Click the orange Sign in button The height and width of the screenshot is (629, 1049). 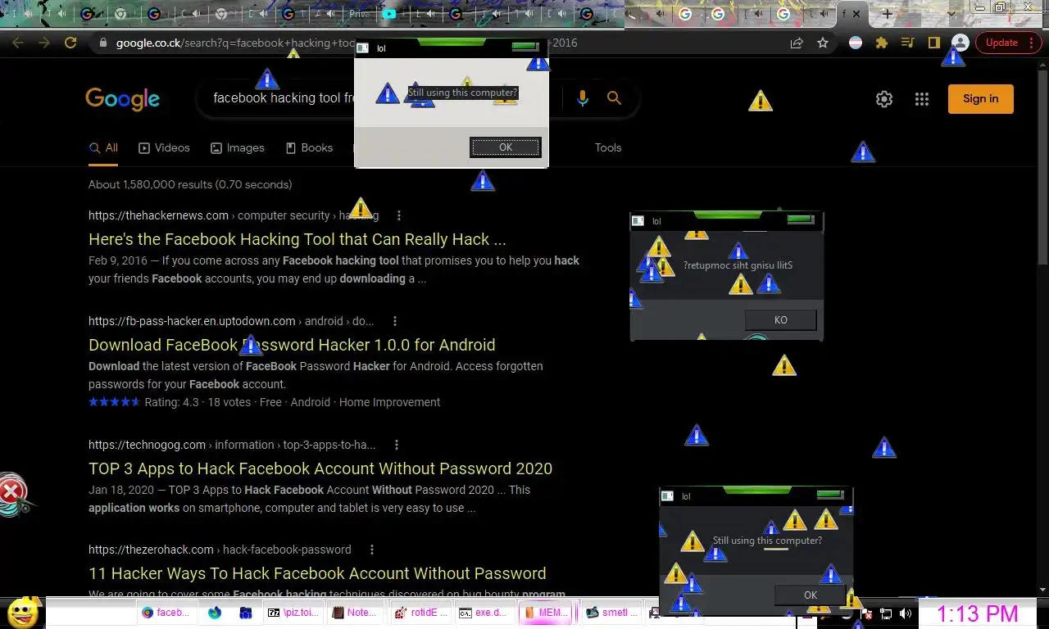(x=981, y=99)
